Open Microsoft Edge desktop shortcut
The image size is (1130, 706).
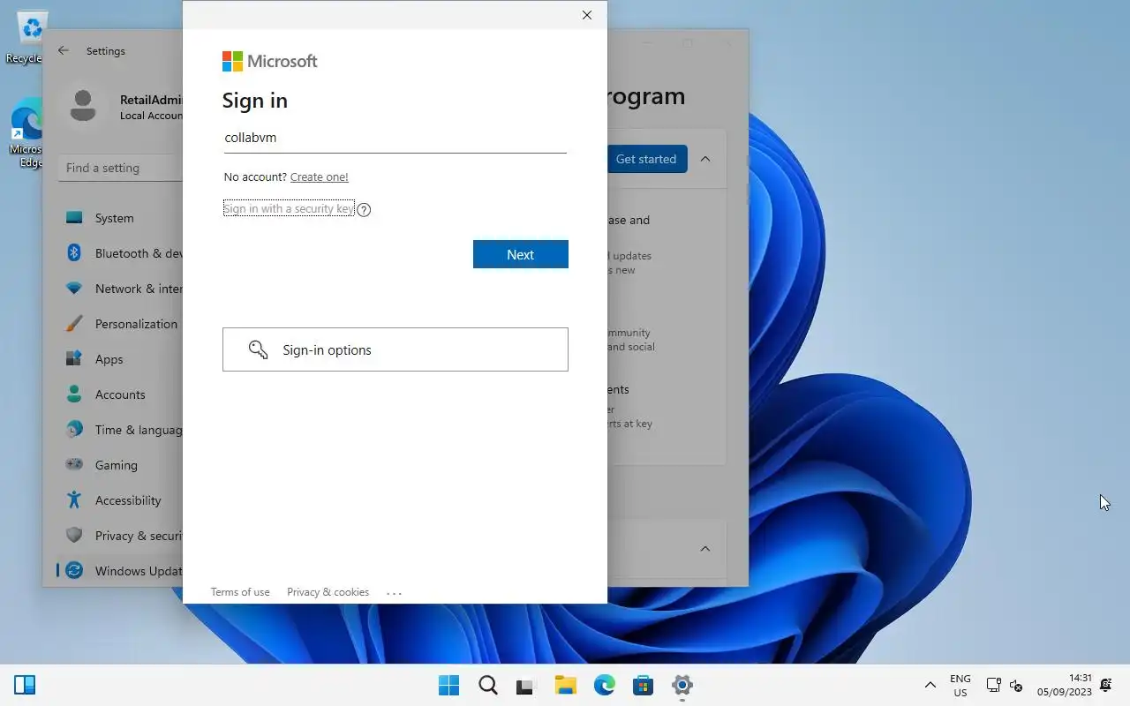coord(26,133)
